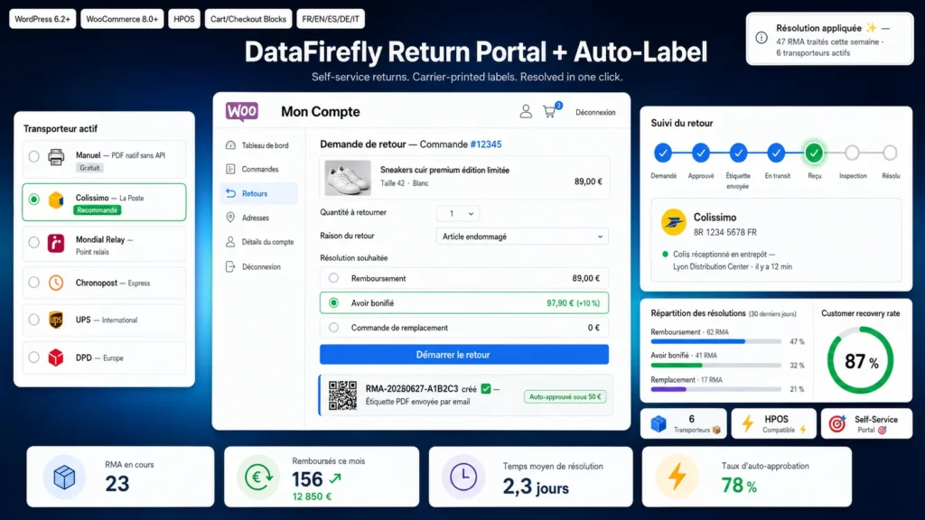Click the Tableau de bord icon
The height and width of the screenshot is (520, 925).
coord(230,145)
